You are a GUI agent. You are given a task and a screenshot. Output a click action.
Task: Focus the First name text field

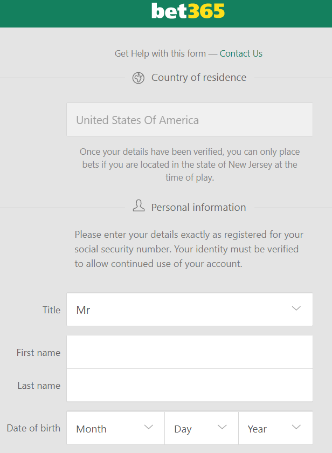(190, 352)
